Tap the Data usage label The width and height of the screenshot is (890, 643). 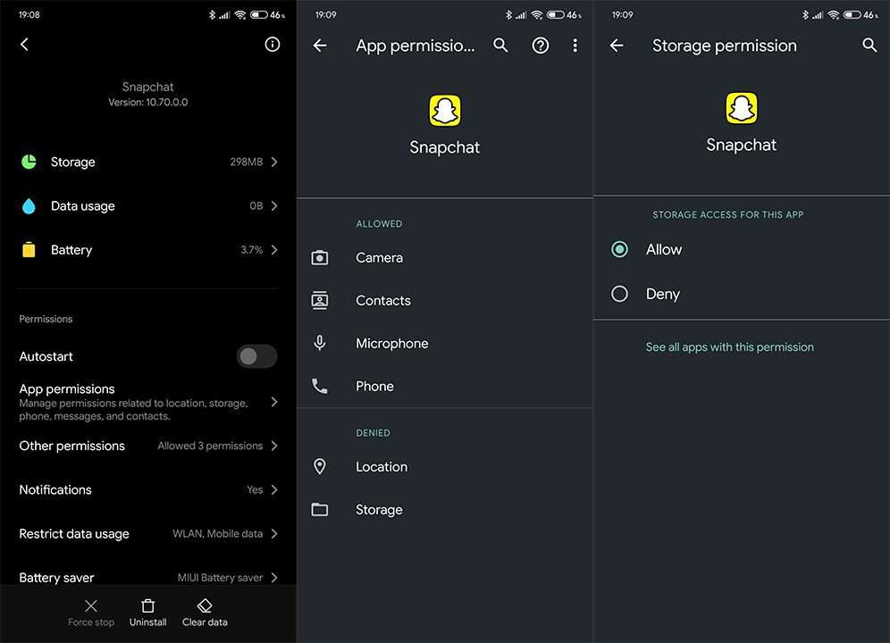point(83,206)
